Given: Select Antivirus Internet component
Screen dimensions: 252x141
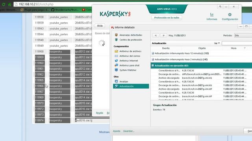Looking at the screenshot, I should [129, 61].
